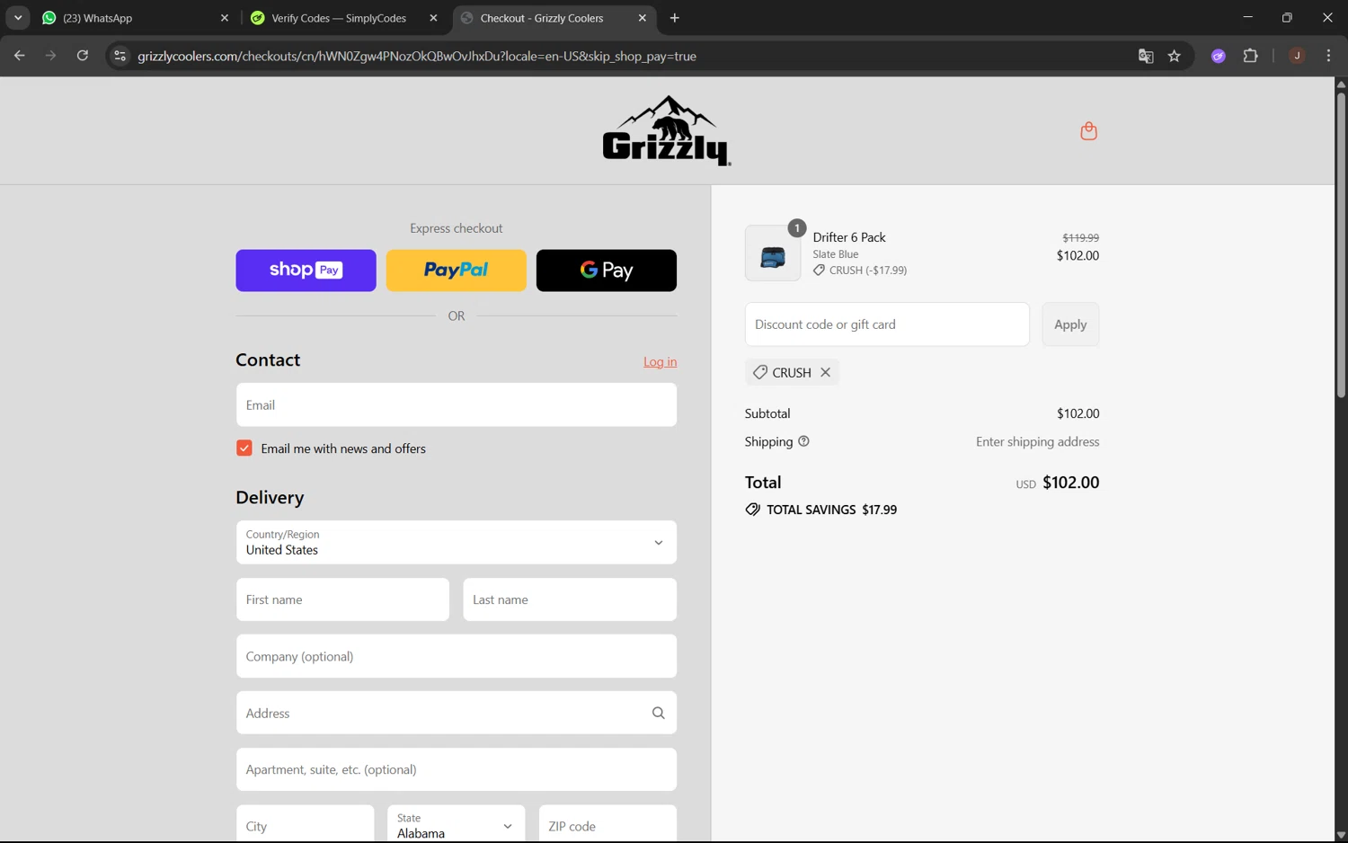Image resolution: width=1348 pixels, height=843 pixels.
Task: Click the Log in link
Action: click(x=660, y=361)
